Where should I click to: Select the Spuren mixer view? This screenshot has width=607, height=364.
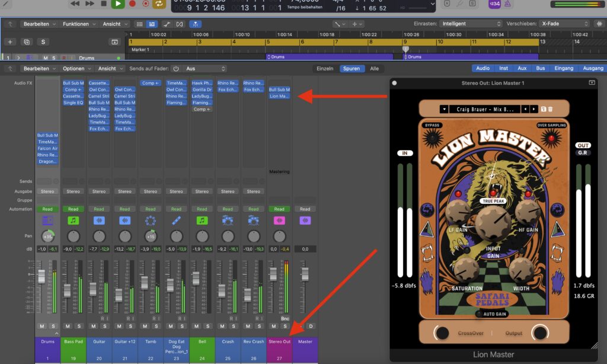coord(352,69)
